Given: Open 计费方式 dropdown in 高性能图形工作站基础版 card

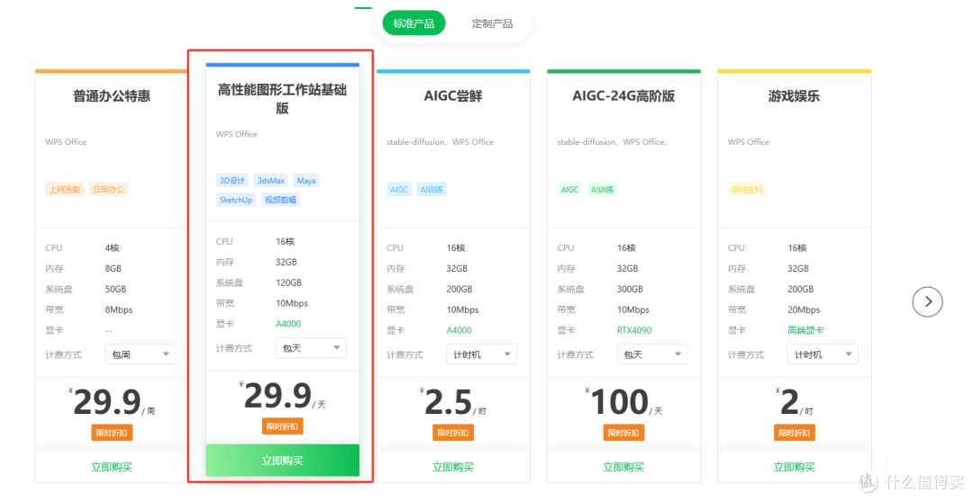Looking at the screenshot, I should 311,347.
